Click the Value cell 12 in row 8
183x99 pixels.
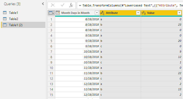pos(161,57)
